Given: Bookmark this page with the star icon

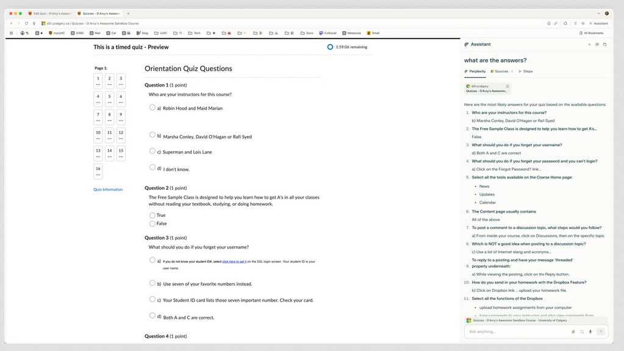Looking at the screenshot, I should click(548, 23).
